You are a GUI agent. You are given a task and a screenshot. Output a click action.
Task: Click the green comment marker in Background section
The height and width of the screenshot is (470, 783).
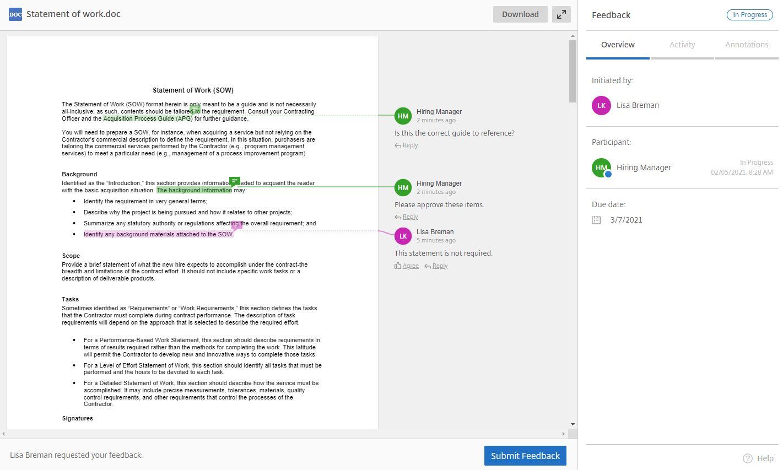[x=235, y=181]
